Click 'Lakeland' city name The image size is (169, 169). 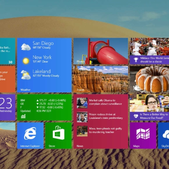click(x=42, y=72)
